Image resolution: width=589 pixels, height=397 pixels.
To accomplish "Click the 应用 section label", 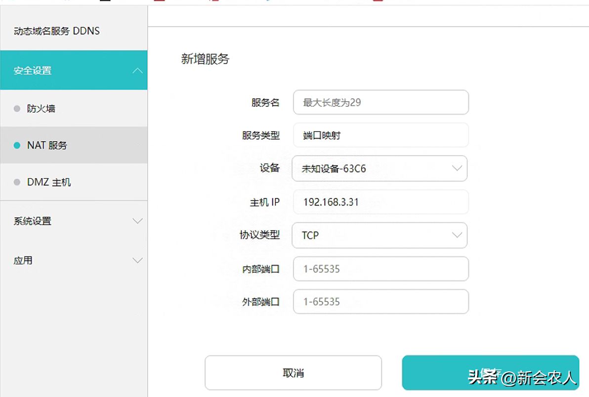I will [23, 260].
